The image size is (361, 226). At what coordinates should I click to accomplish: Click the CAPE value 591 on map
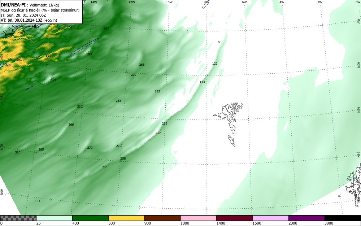point(19,60)
